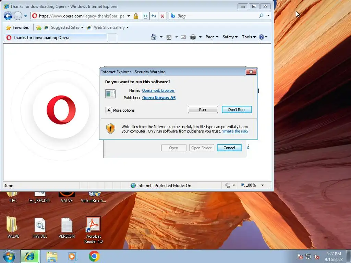Select the VirtualBox-6 desktop icon

coord(93,198)
